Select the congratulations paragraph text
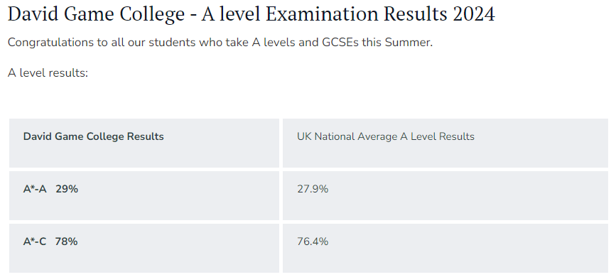This screenshot has width=611, height=277. 220,42
